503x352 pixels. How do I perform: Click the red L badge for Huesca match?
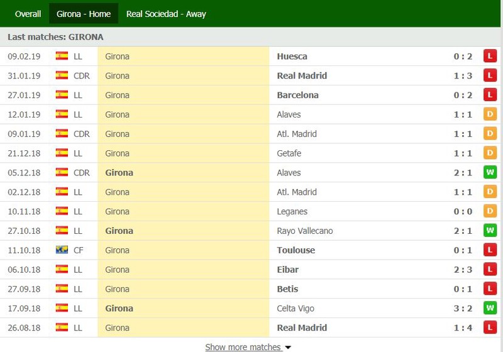tap(490, 56)
